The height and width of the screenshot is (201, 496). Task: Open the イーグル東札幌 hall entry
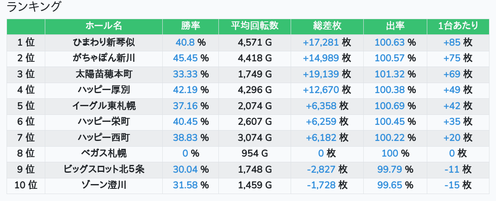(x=104, y=106)
